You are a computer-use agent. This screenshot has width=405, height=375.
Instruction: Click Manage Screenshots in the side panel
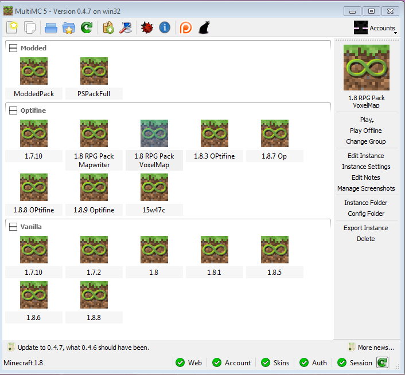pyautogui.click(x=365, y=188)
